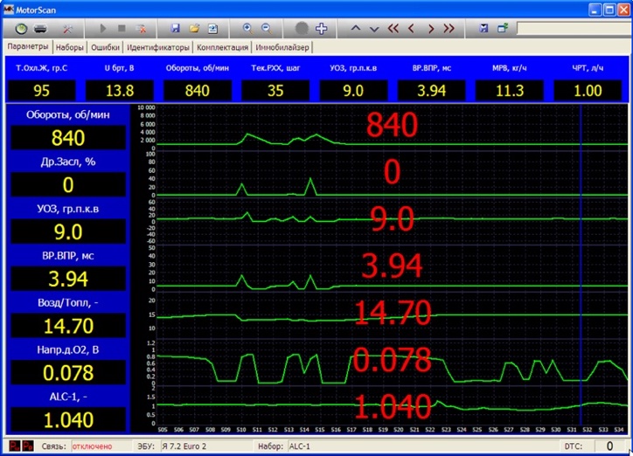Open the Ошибки tab
Viewport: 633px width, 456px height.
tap(105, 47)
